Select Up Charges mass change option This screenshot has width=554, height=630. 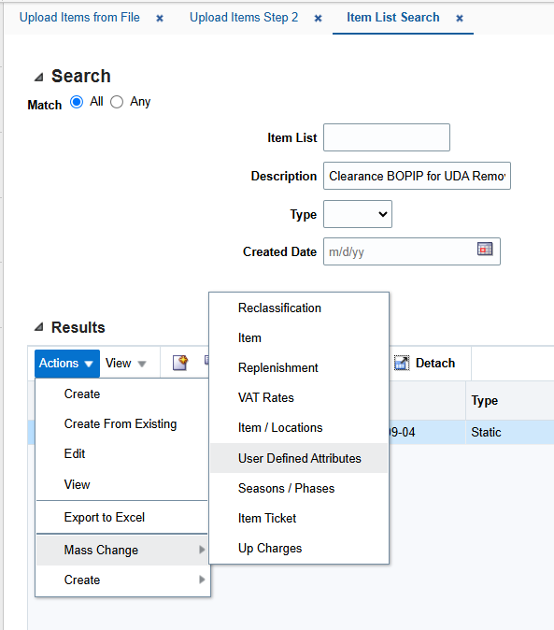click(299, 548)
